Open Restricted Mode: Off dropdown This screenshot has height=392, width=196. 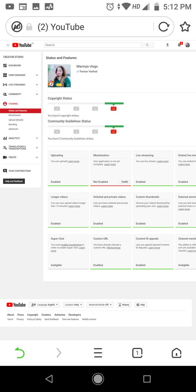pyautogui.click(x=100, y=305)
